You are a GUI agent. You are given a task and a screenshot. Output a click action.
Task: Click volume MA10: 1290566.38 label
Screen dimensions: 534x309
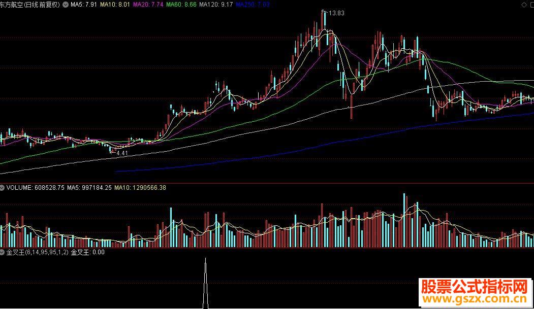[140, 188]
